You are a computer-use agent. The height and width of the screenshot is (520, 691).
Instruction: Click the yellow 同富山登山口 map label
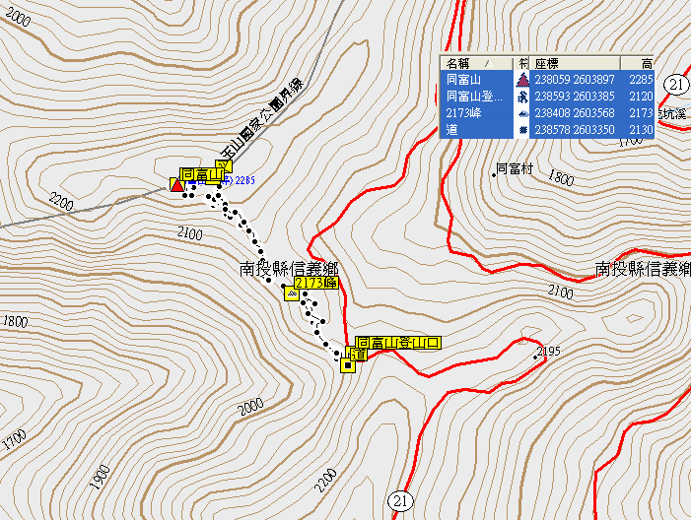[398, 343]
